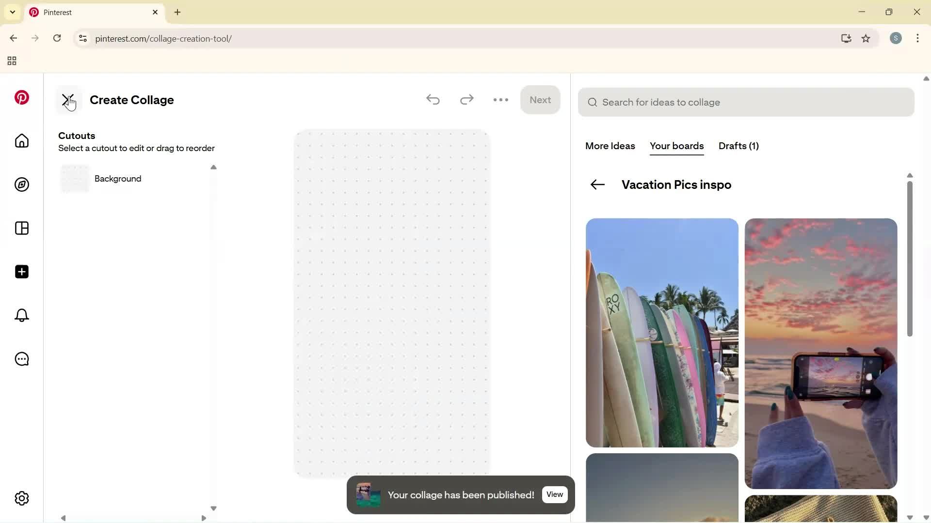This screenshot has width=931, height=523.
Task: Click the Create plus icon
Action: 21,272
